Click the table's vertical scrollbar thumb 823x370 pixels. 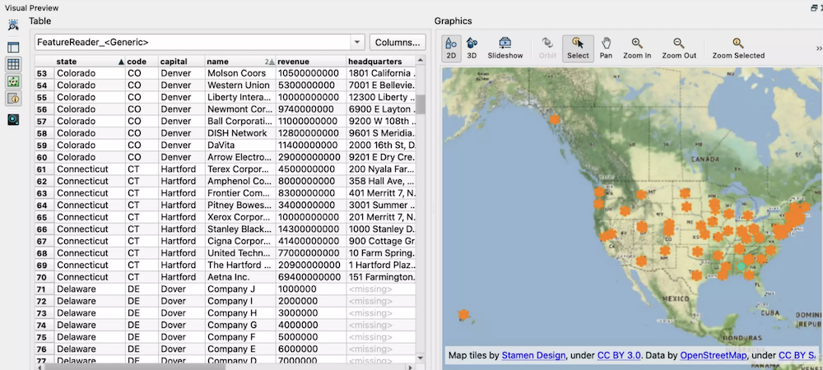coord(420,103)
